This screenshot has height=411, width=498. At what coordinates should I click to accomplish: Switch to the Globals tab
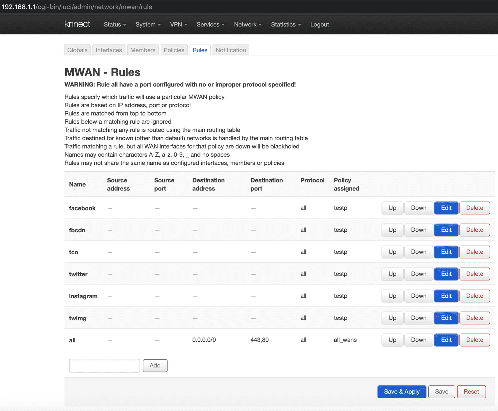click(x=77, y=50)
